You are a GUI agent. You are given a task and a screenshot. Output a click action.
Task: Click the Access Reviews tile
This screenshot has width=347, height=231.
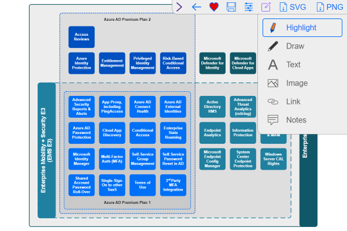tap(82, 37)
